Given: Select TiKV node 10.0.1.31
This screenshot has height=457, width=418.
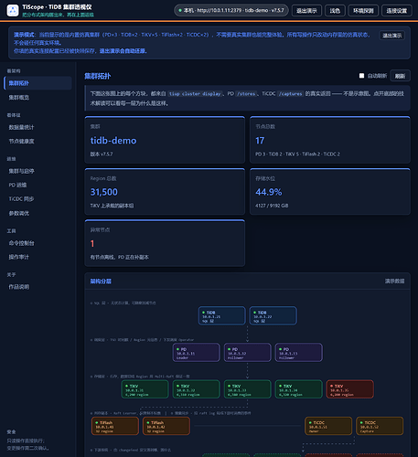Looking at the screenshot, I should point(145,389).
